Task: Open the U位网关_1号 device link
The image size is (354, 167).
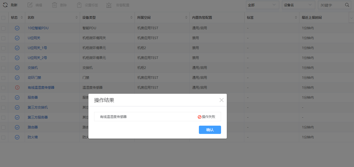Action: [37, 48]
